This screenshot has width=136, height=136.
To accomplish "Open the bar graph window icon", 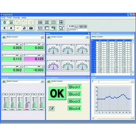I will pyautogui.click(x=47, y=22).
